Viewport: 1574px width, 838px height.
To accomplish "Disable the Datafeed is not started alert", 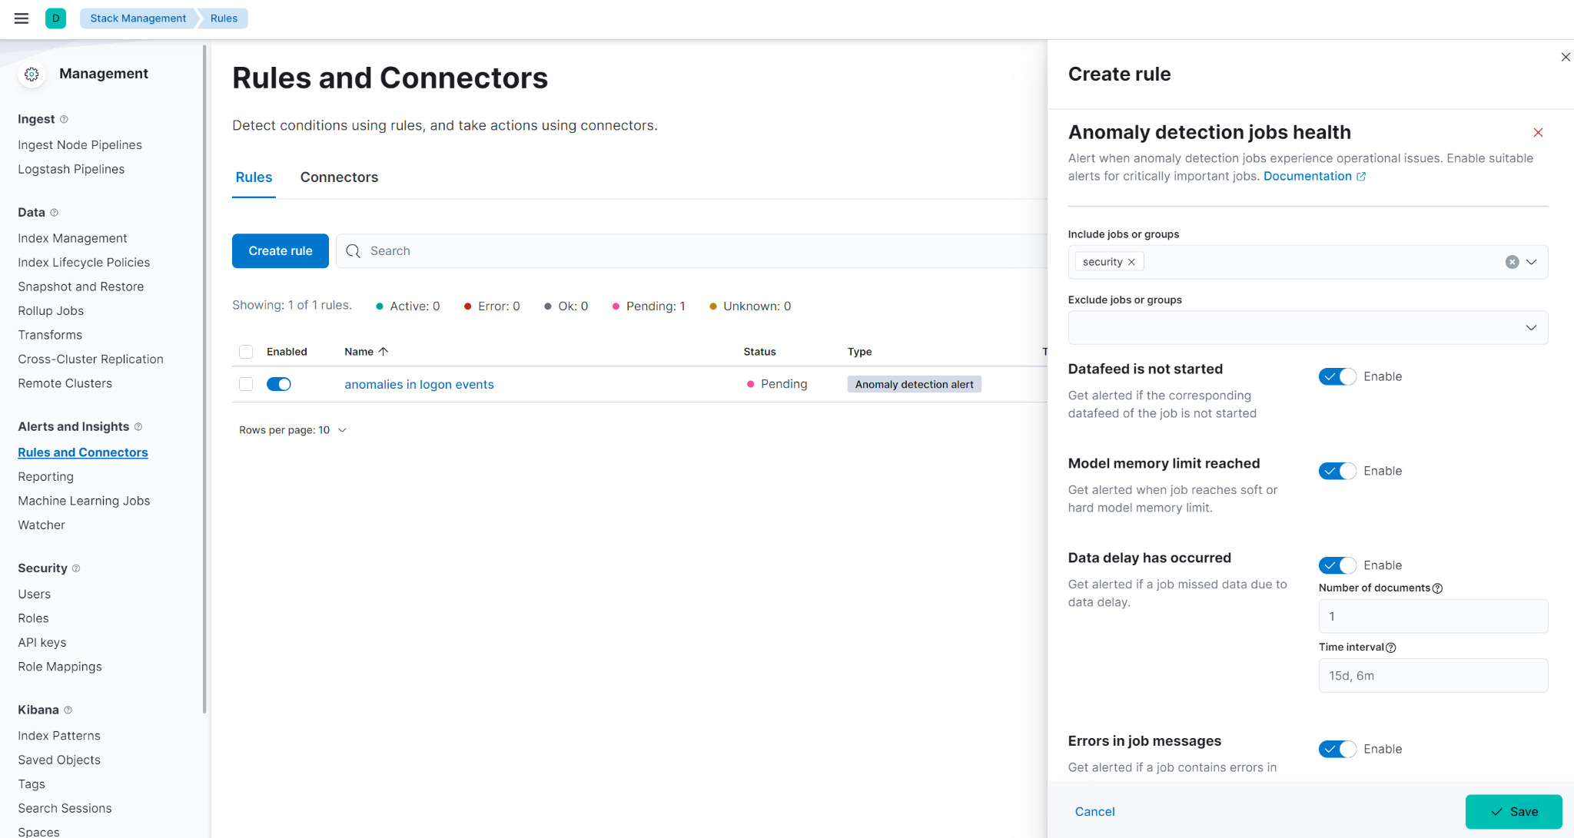I will tap(1337, 376).
